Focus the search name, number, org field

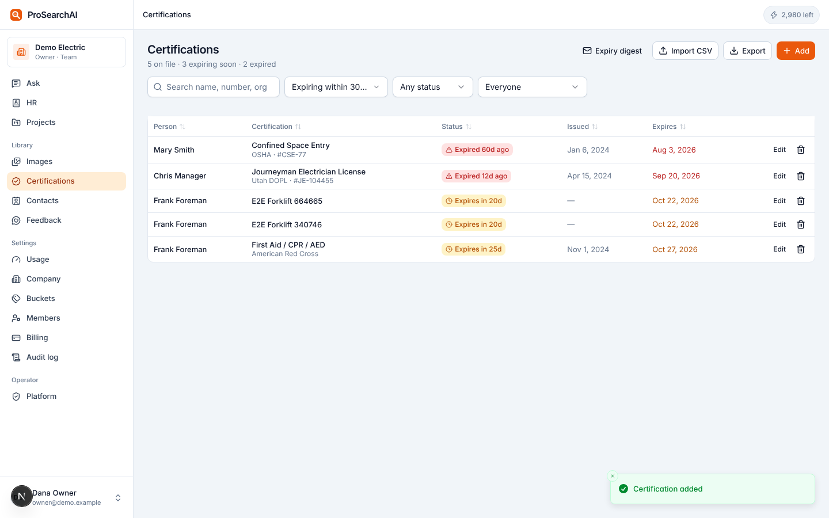(214, 87)
